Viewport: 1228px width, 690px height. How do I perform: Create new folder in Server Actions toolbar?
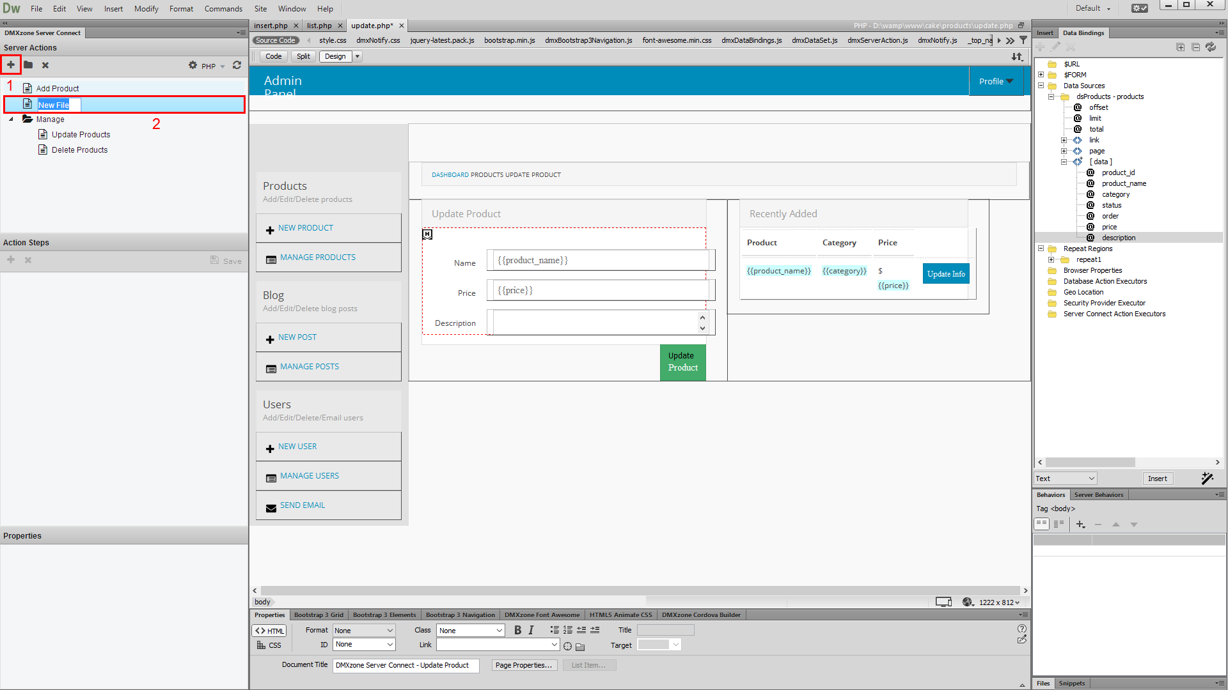tap(28, 65)
